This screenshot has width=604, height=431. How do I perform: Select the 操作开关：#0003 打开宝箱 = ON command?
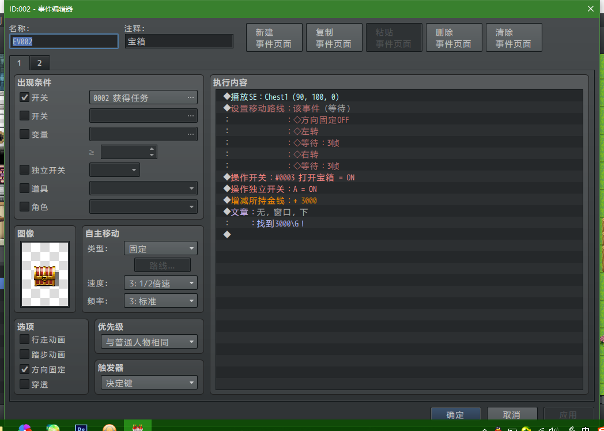pos(399,177)
